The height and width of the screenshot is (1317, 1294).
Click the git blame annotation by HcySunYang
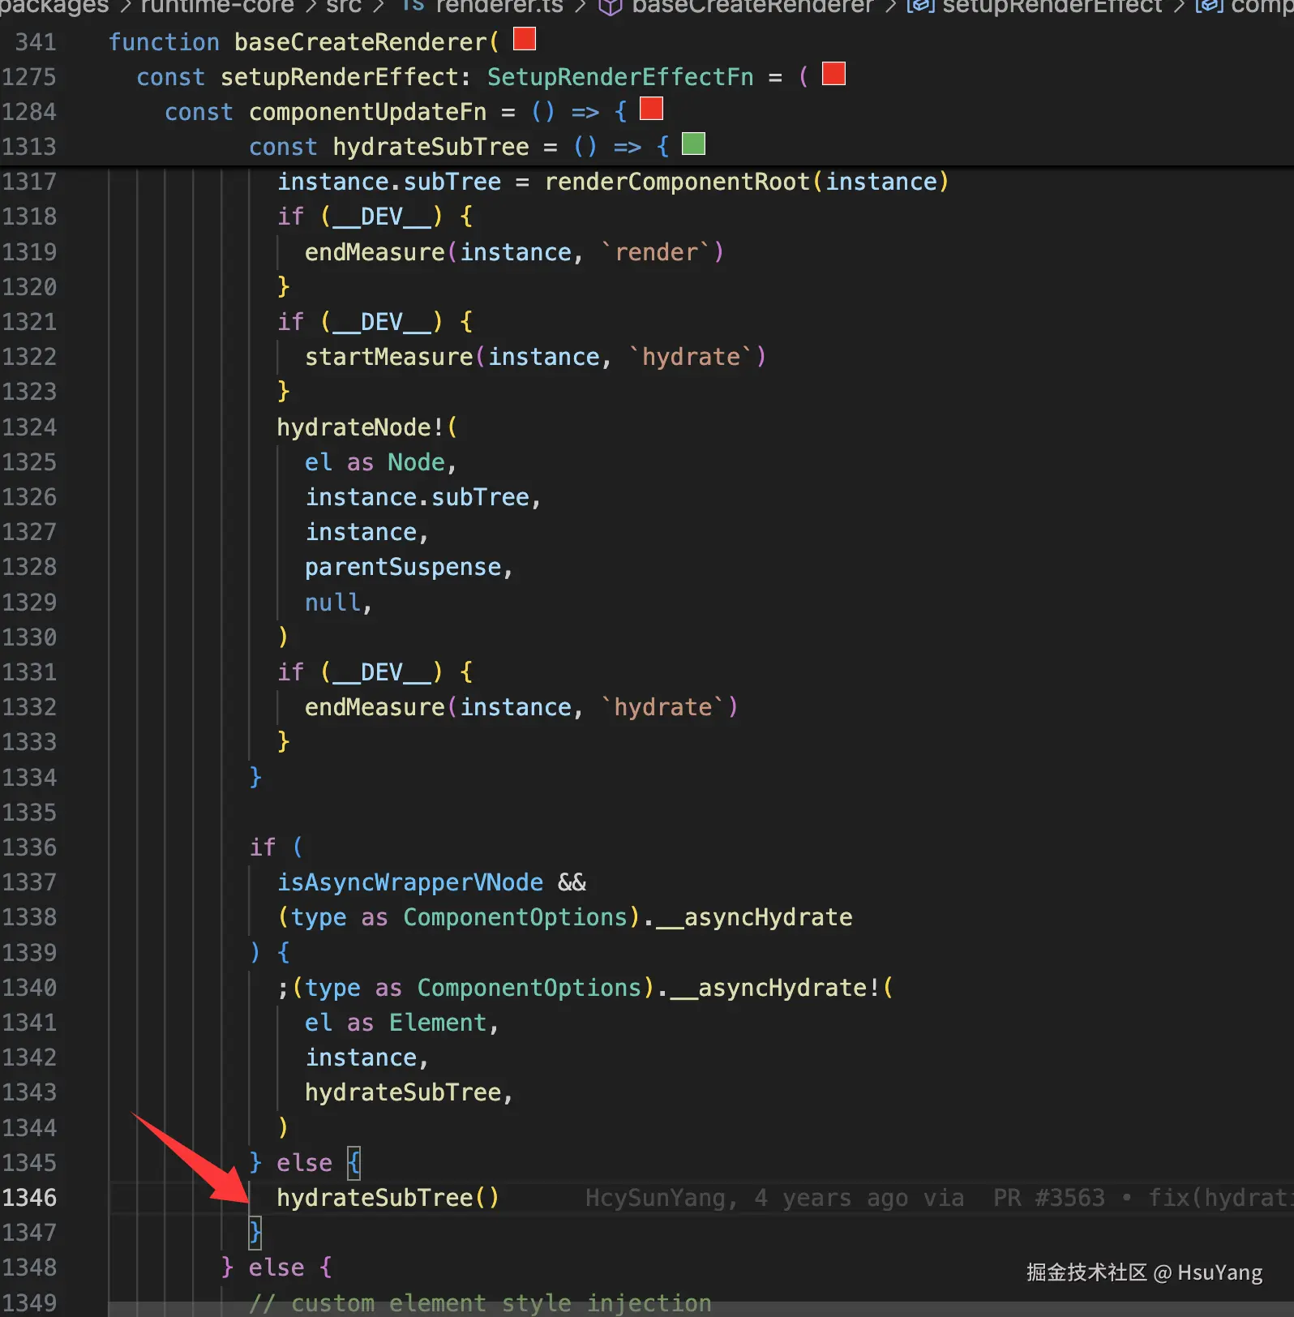point(939,1198)
